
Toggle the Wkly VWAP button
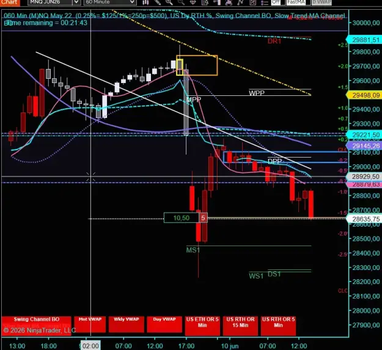[126, 324]
